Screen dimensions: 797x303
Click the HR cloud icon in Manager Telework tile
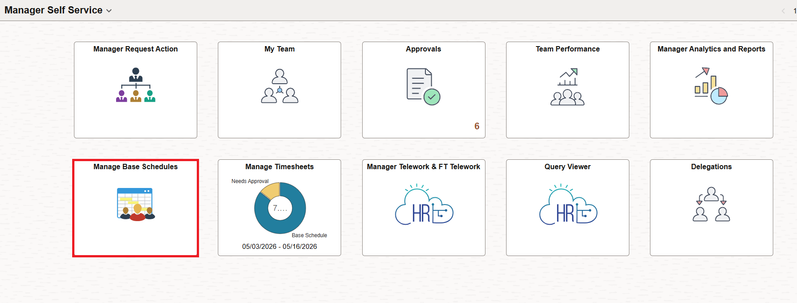click(424, 204)
